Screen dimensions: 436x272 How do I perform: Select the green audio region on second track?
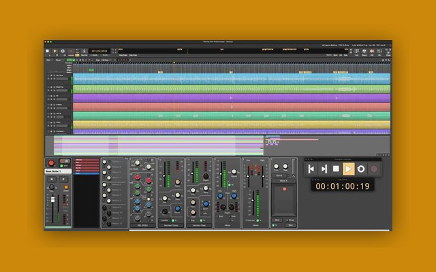point(232,89)
